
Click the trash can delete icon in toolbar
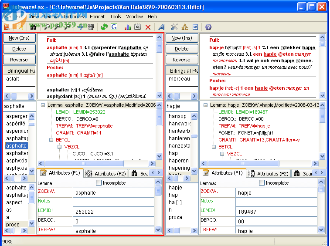91,27
